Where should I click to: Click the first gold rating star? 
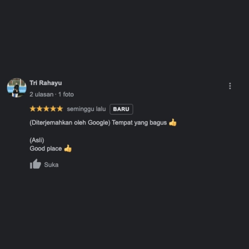pos(33,109)
